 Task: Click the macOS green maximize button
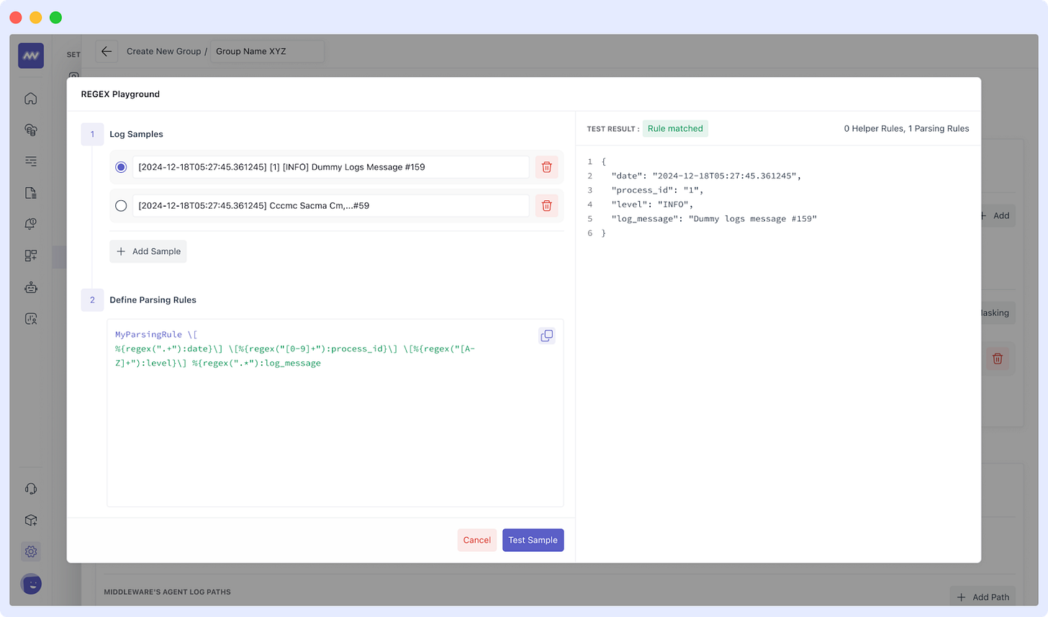56,17
